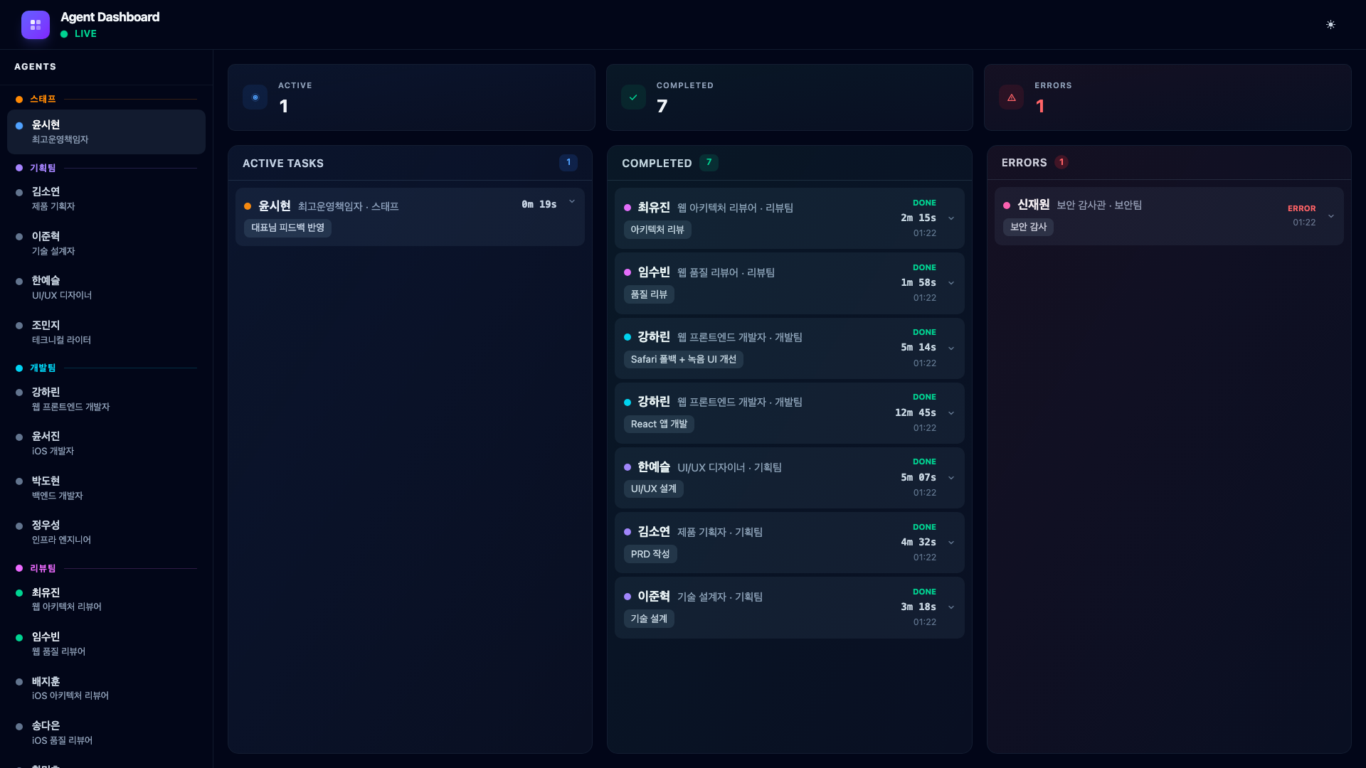
Task: Click the Errors column count badge
Action: pyautogui.click(x=1061, y=162)
